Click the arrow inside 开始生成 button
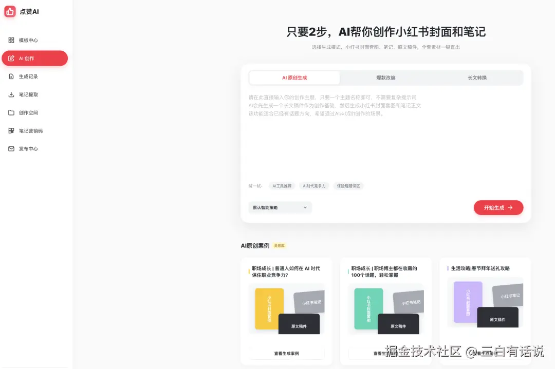 coord(510,207)
